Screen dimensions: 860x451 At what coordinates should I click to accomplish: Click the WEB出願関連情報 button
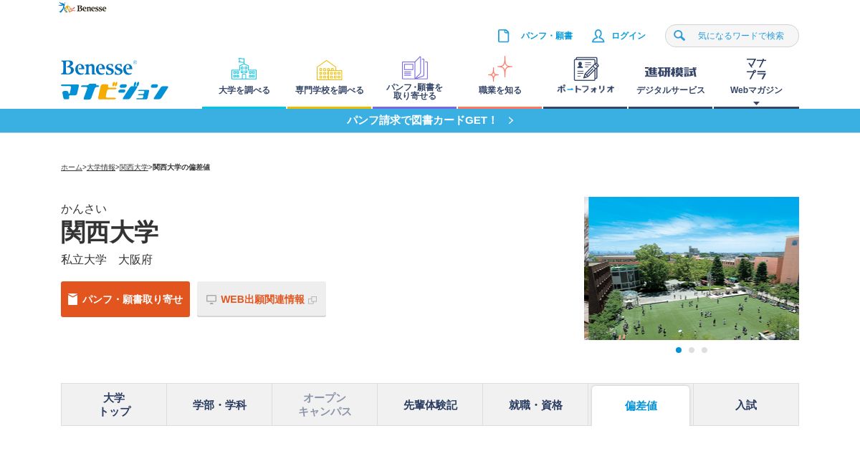tap(262, 299)
